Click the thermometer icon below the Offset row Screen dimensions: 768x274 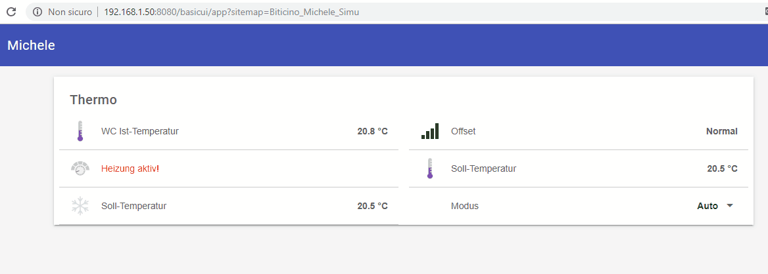point(430,168)
